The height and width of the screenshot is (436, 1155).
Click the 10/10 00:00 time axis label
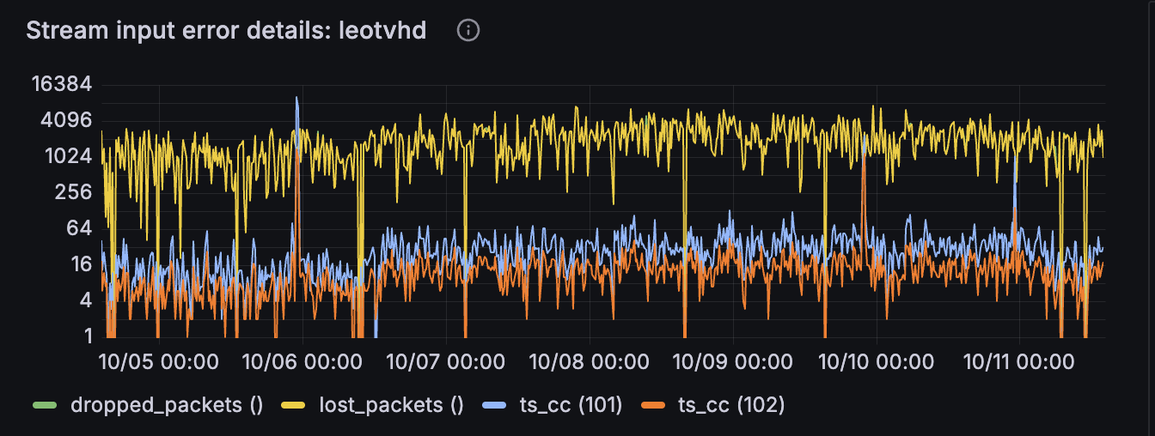876,361
